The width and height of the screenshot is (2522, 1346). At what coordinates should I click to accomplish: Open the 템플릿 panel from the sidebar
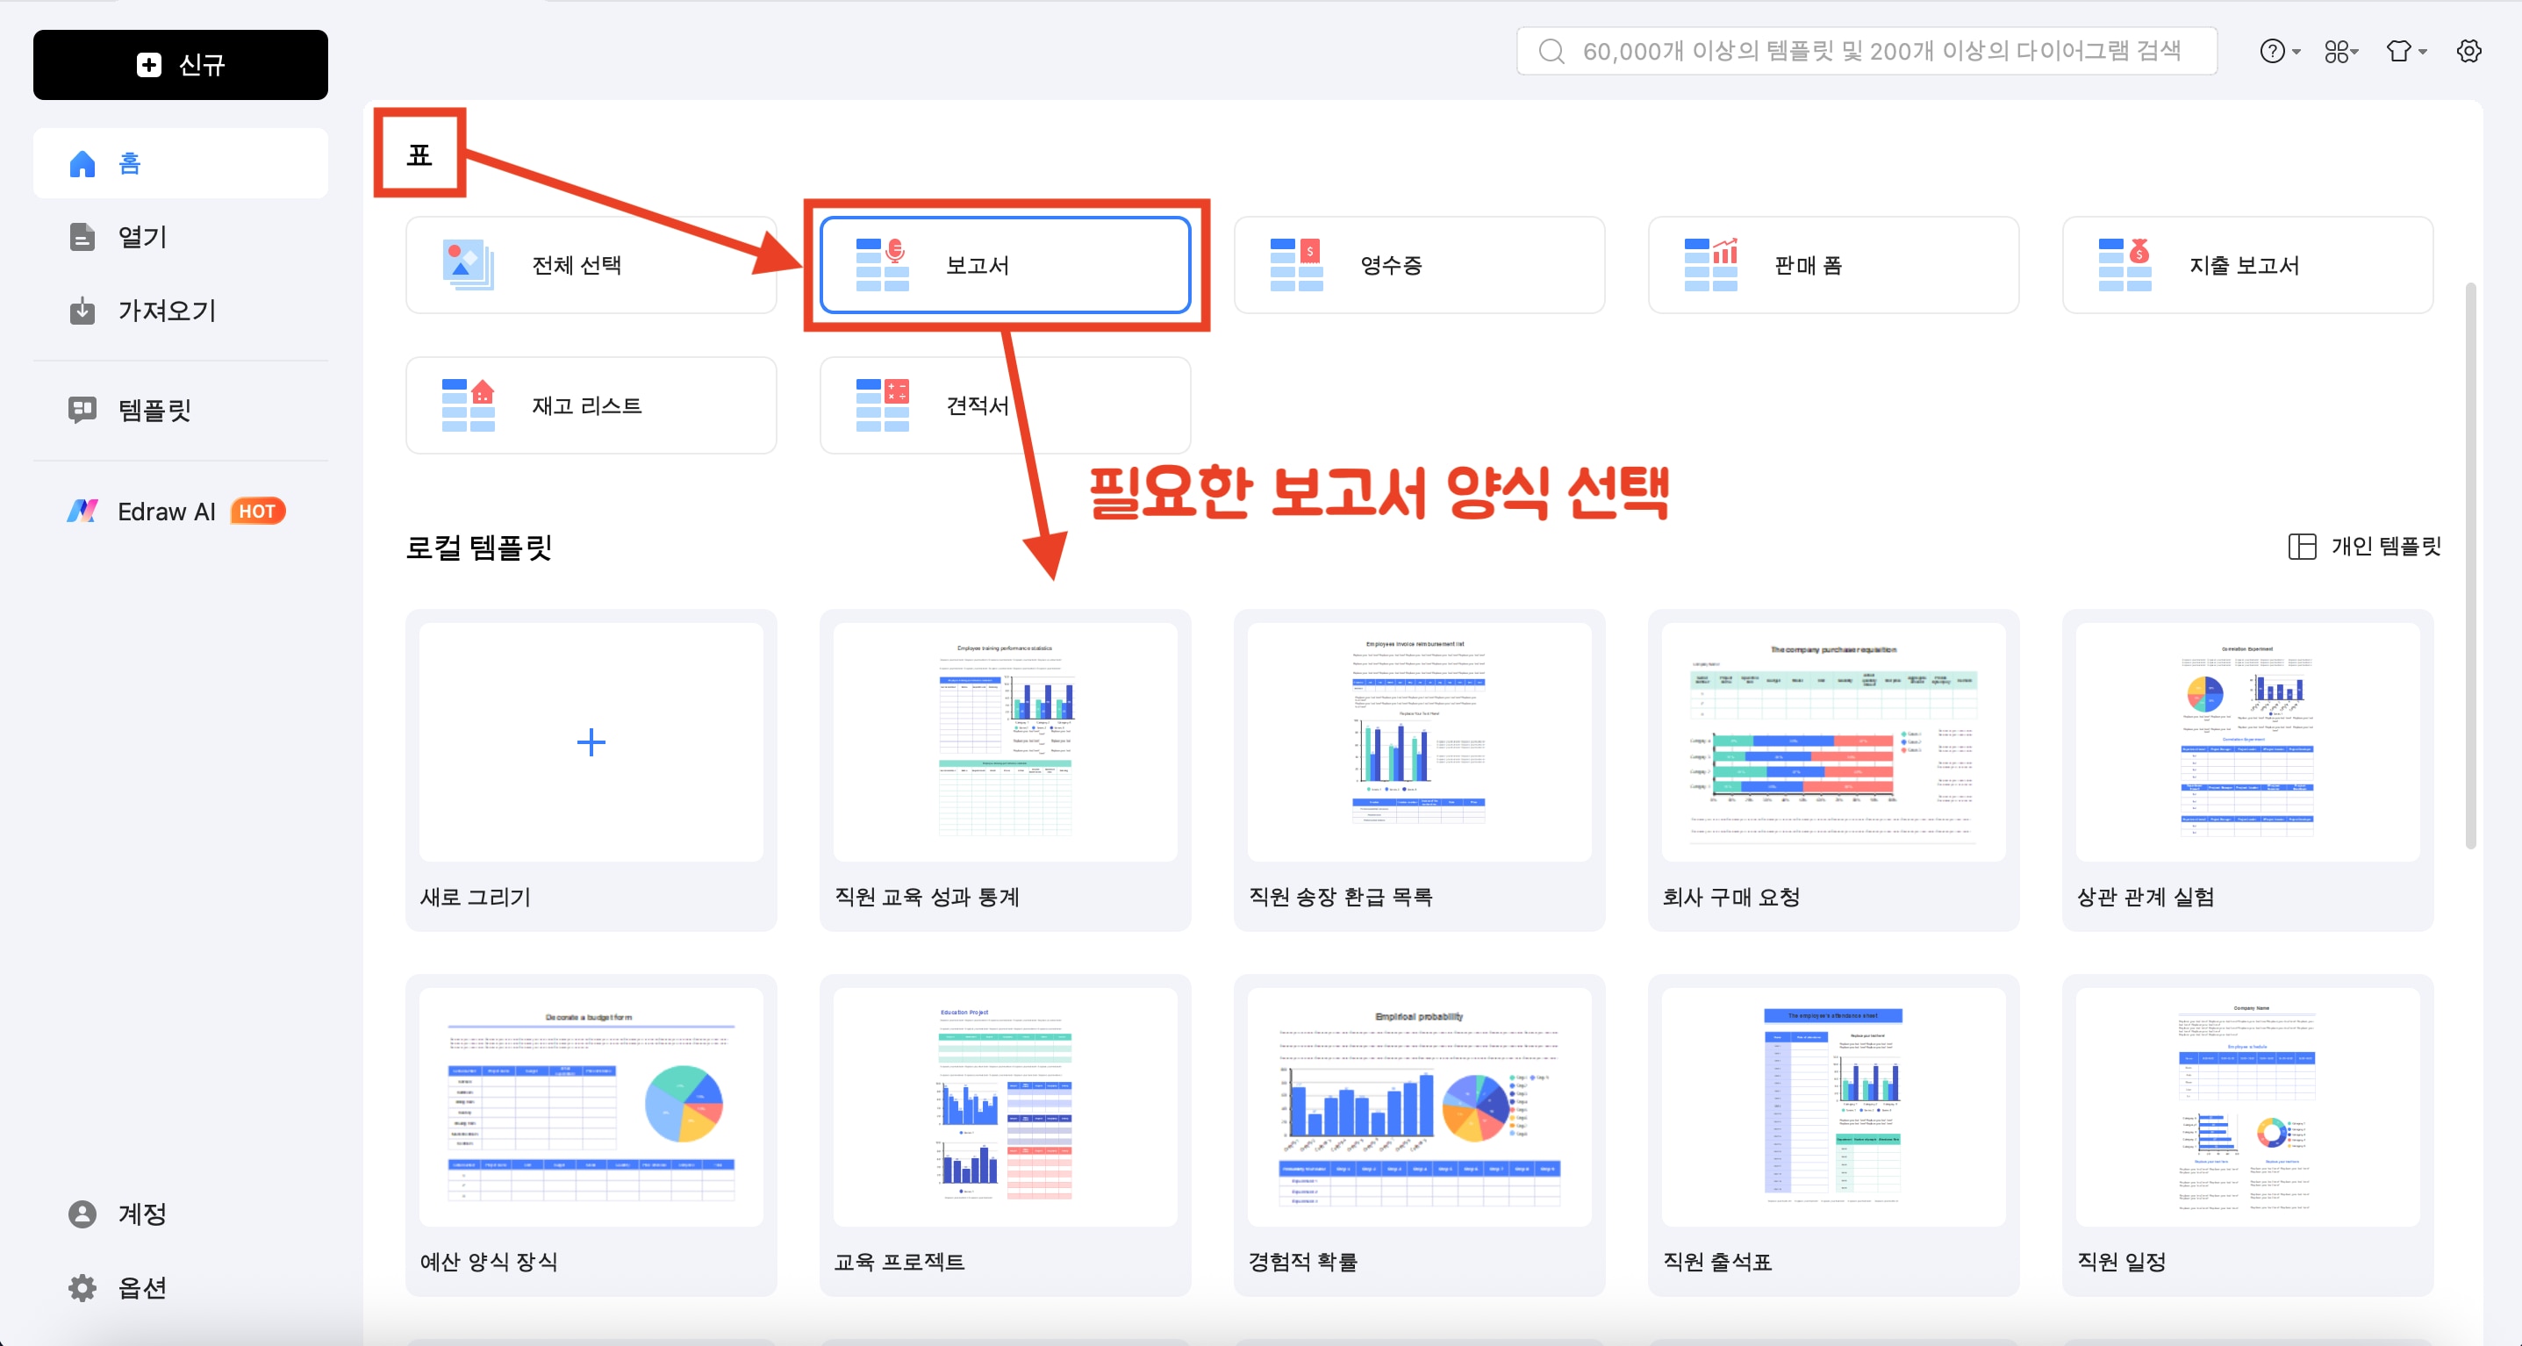(x=82, y=410)
